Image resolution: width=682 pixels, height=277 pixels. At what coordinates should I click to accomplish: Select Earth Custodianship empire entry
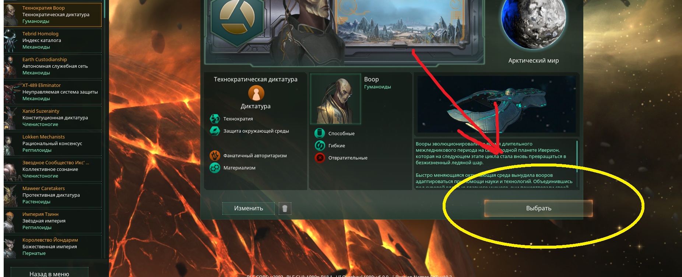point(53,66)
